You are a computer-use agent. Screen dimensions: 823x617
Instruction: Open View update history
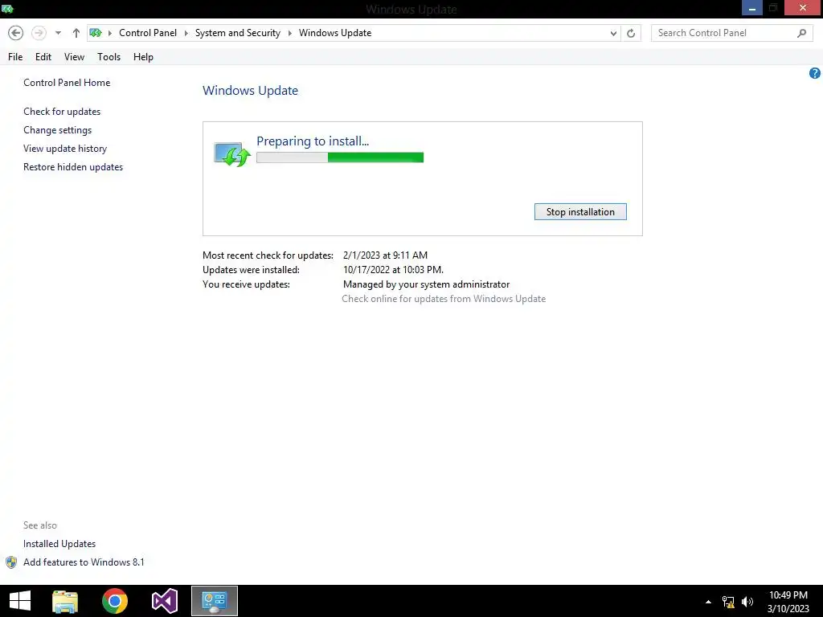click(65, 149)
